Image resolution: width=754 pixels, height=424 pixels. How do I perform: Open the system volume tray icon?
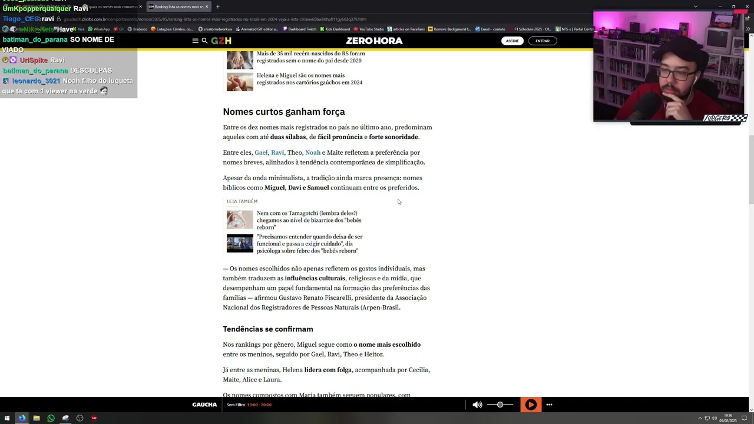click(x=714, y=418)
